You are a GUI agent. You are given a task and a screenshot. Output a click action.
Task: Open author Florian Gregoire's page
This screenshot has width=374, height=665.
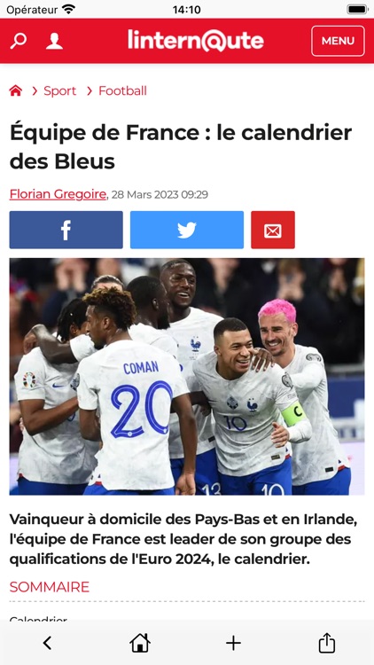pyautogui.click(x=58, y=194)
